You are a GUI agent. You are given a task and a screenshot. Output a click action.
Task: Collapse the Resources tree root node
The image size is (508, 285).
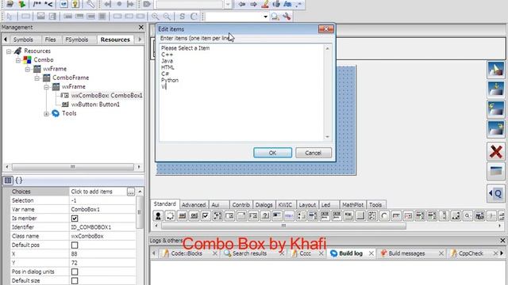tap(9, 51)
